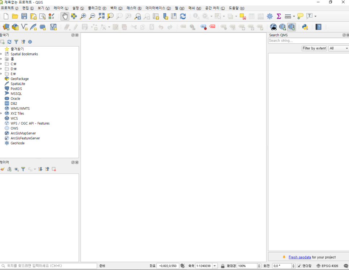Increase magnifier 100% with up stepper
The image size is (349, 270).
pos(259,265)
